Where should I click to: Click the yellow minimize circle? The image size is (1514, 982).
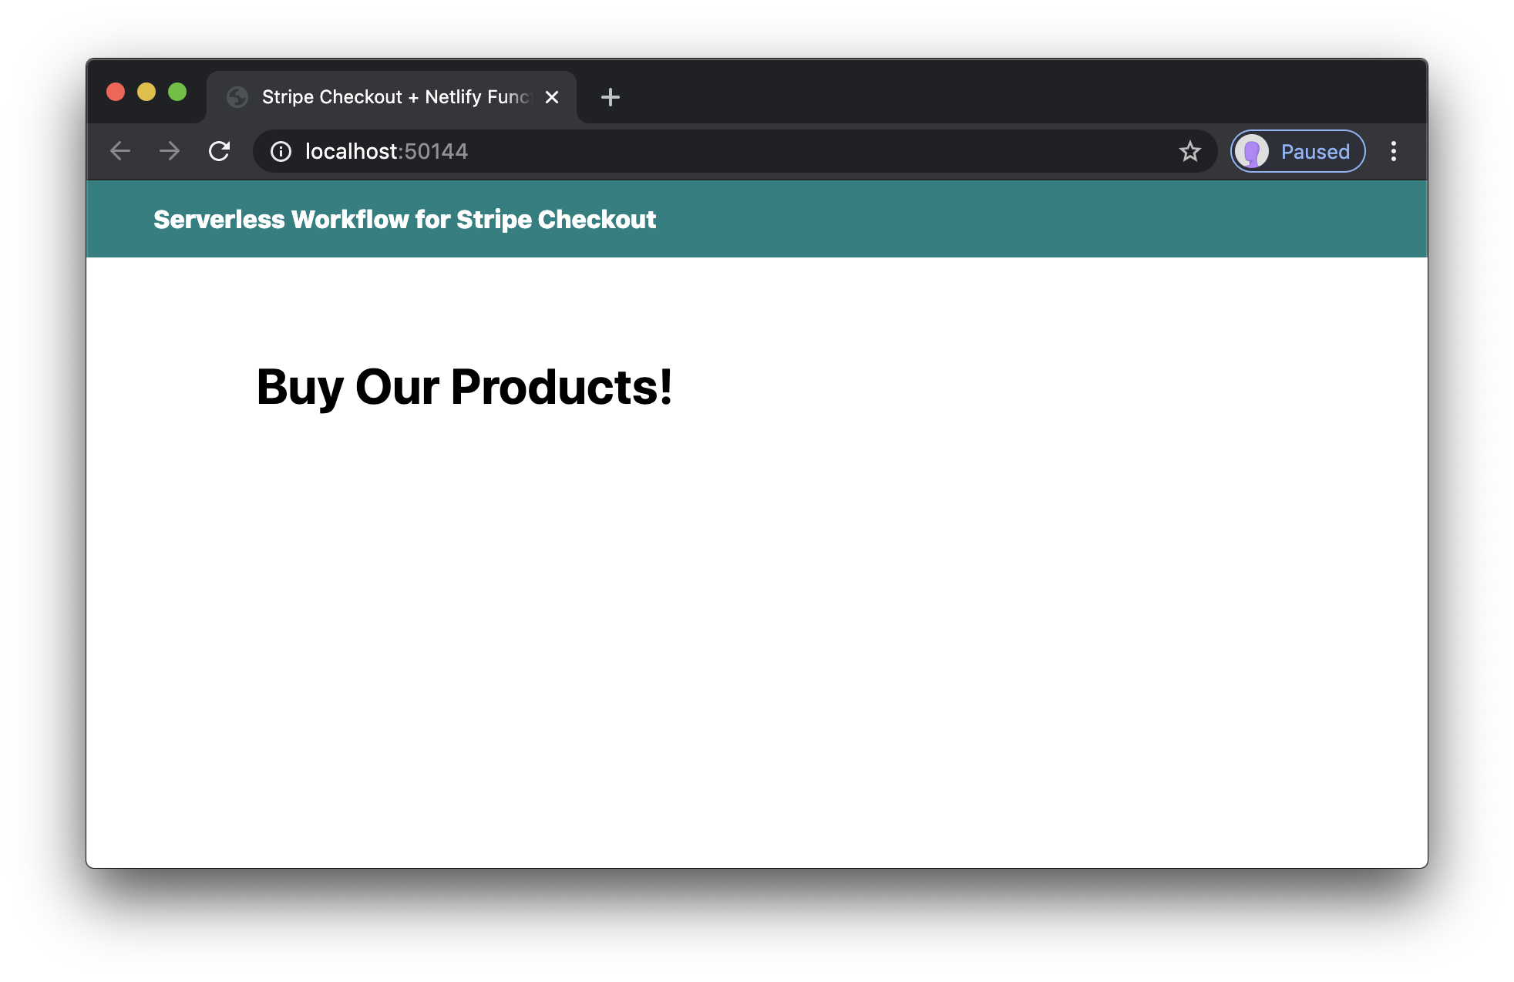point(146,92)
